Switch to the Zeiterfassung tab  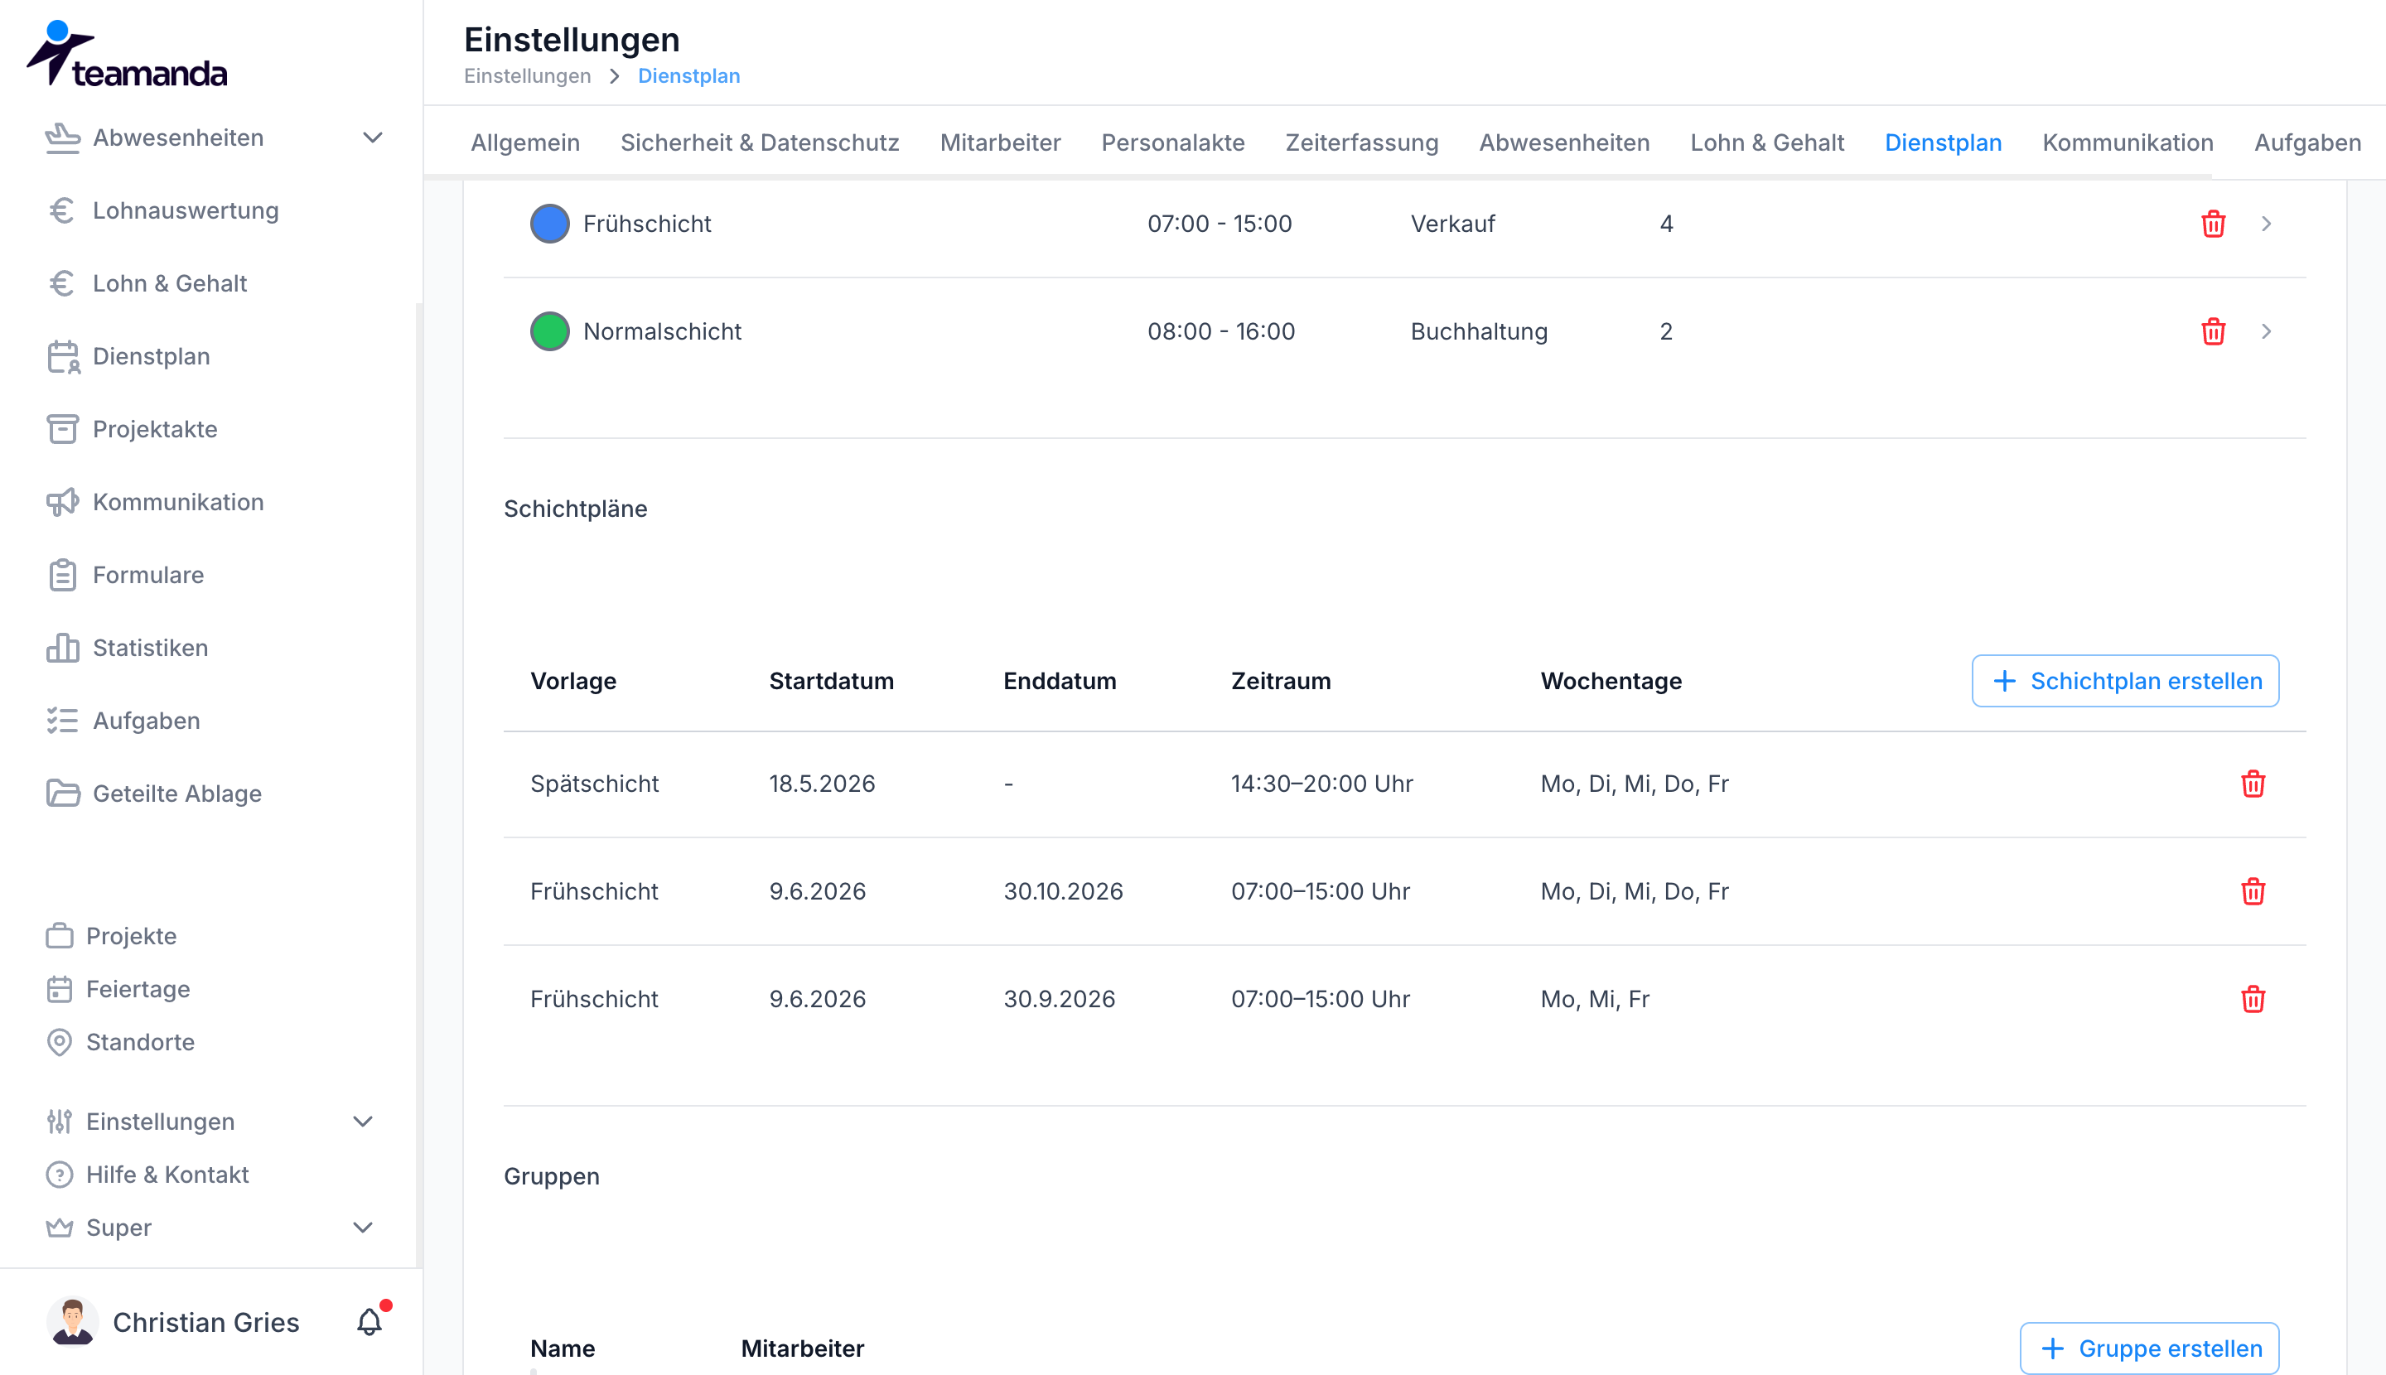pyautogui.click(x=1361, y=142)
